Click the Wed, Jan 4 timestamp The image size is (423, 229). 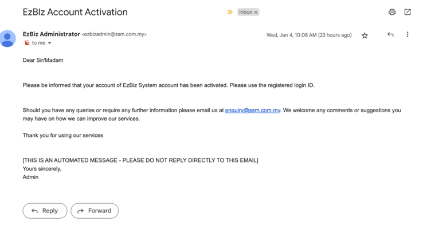[x=309, y=35]
